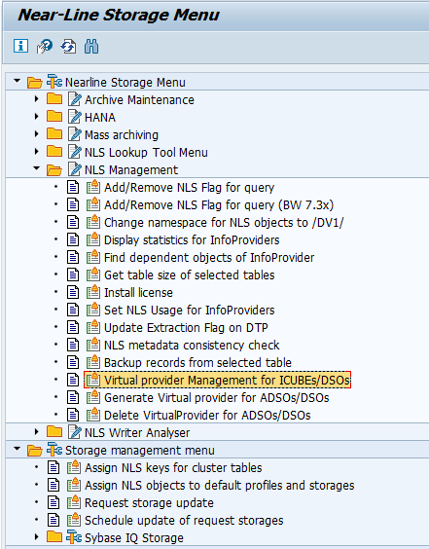Click the Information toolbar icon
The image size is (429, 549).
[20, 46]
